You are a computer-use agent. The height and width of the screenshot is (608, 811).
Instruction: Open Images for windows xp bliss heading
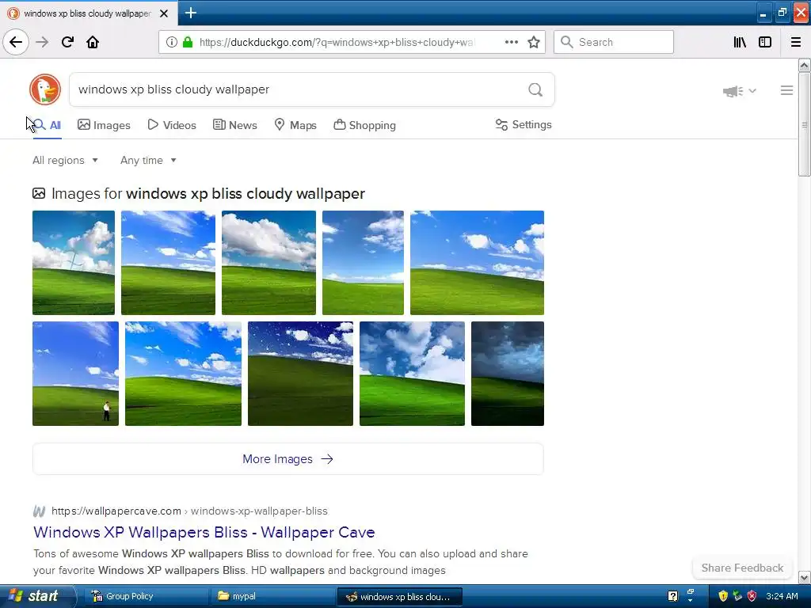click(x=208, y=193)
